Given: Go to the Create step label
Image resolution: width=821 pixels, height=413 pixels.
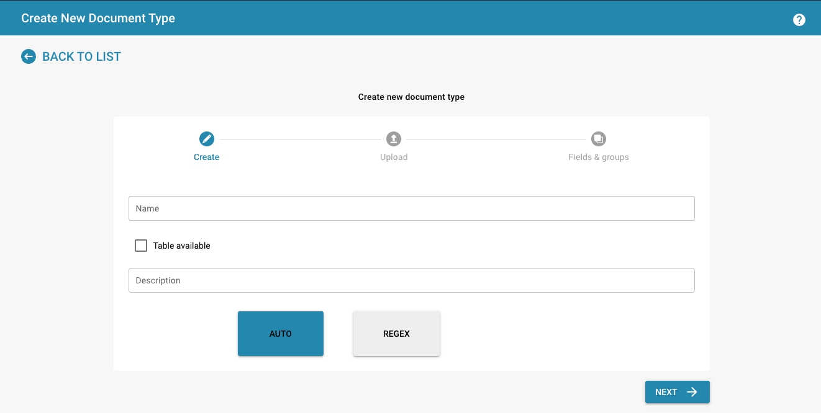Looking at the screenshot, I should point(206,157).
